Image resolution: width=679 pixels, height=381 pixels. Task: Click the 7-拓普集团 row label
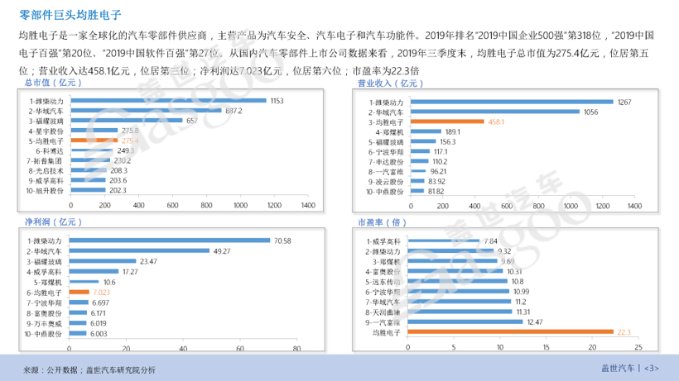tap(44, 161)
